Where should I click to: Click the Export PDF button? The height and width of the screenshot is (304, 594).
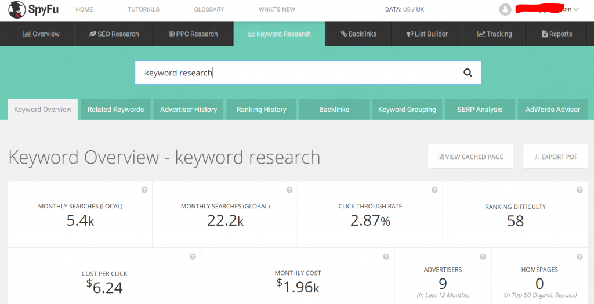[556, 157]
